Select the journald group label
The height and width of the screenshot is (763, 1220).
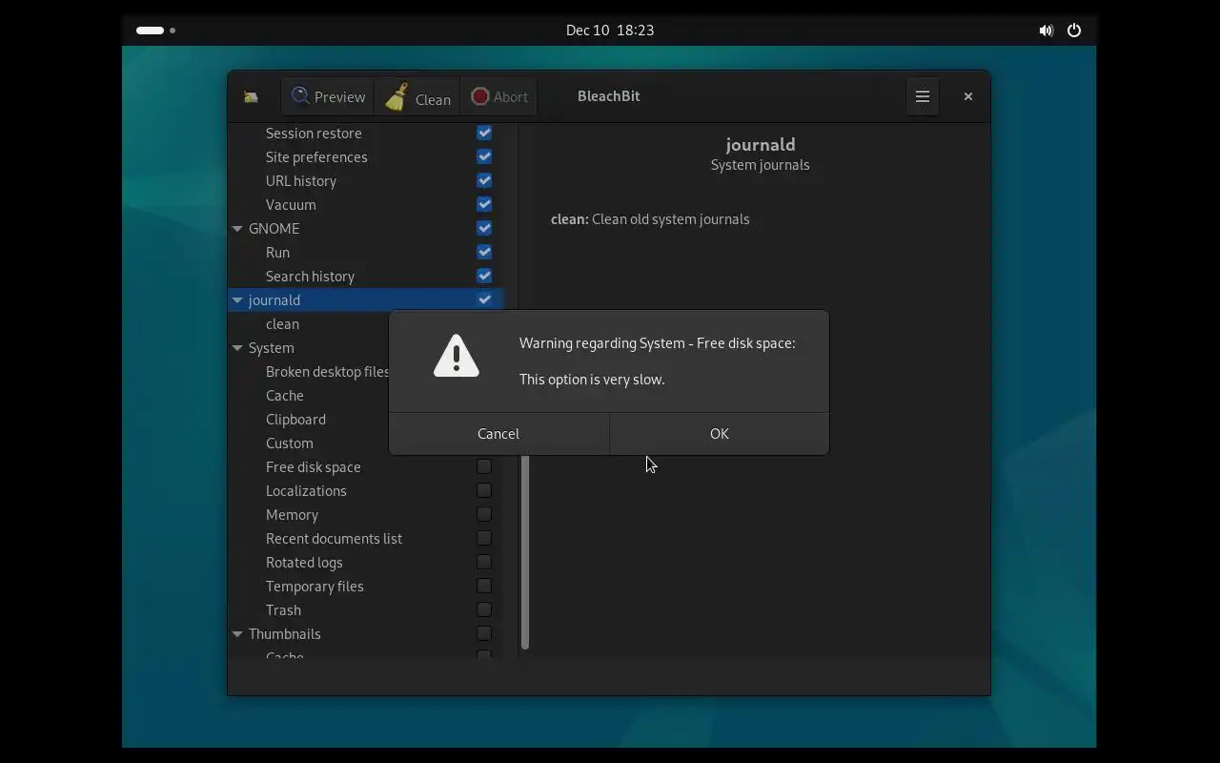274,299
